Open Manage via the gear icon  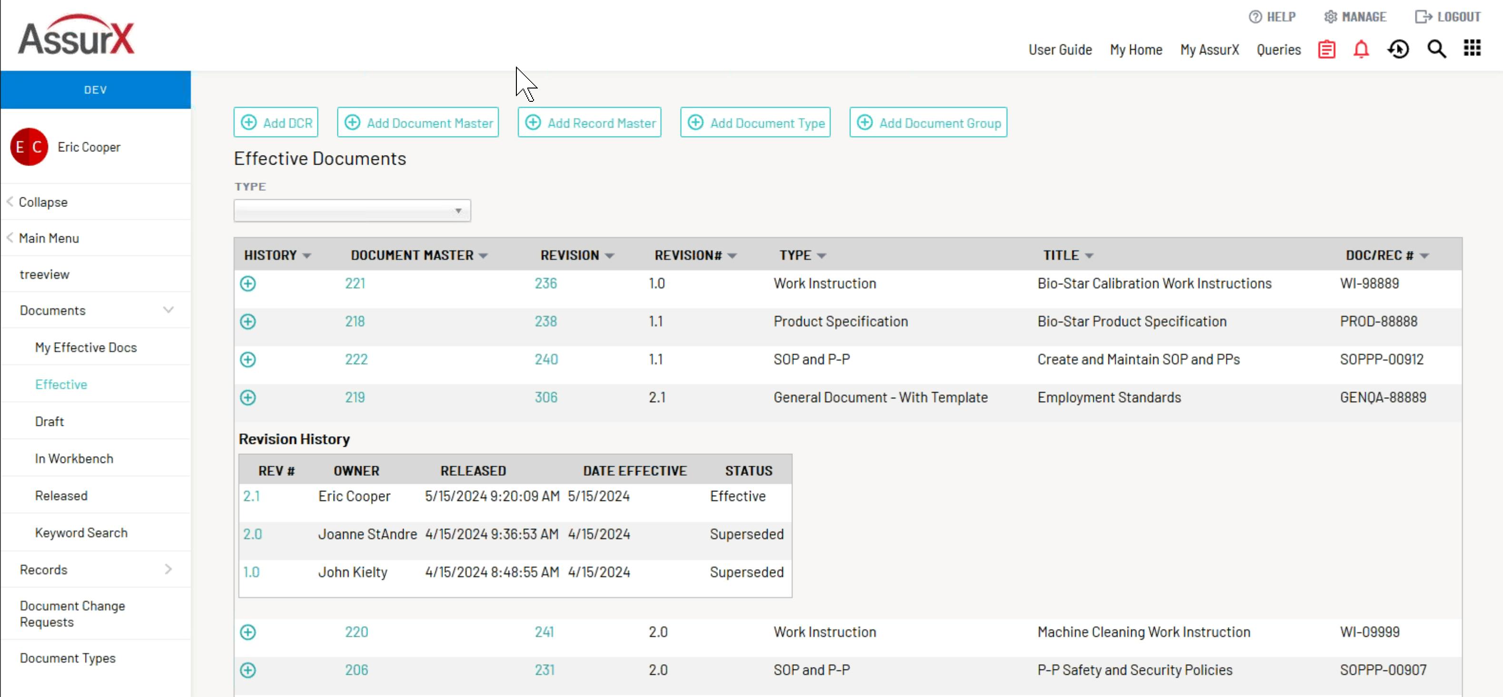[1330, 17]
